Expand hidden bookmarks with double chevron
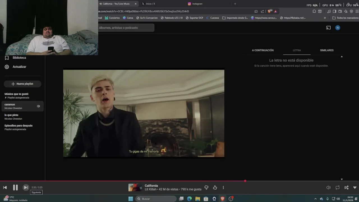Screen dimensions: 359x202 pyautogui.click(x=325, y=18)
